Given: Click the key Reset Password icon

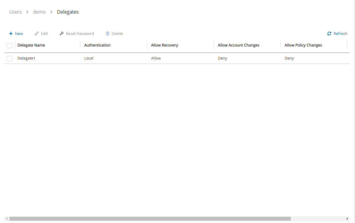Looking at the screenshot, I should [x=61, y=33].
